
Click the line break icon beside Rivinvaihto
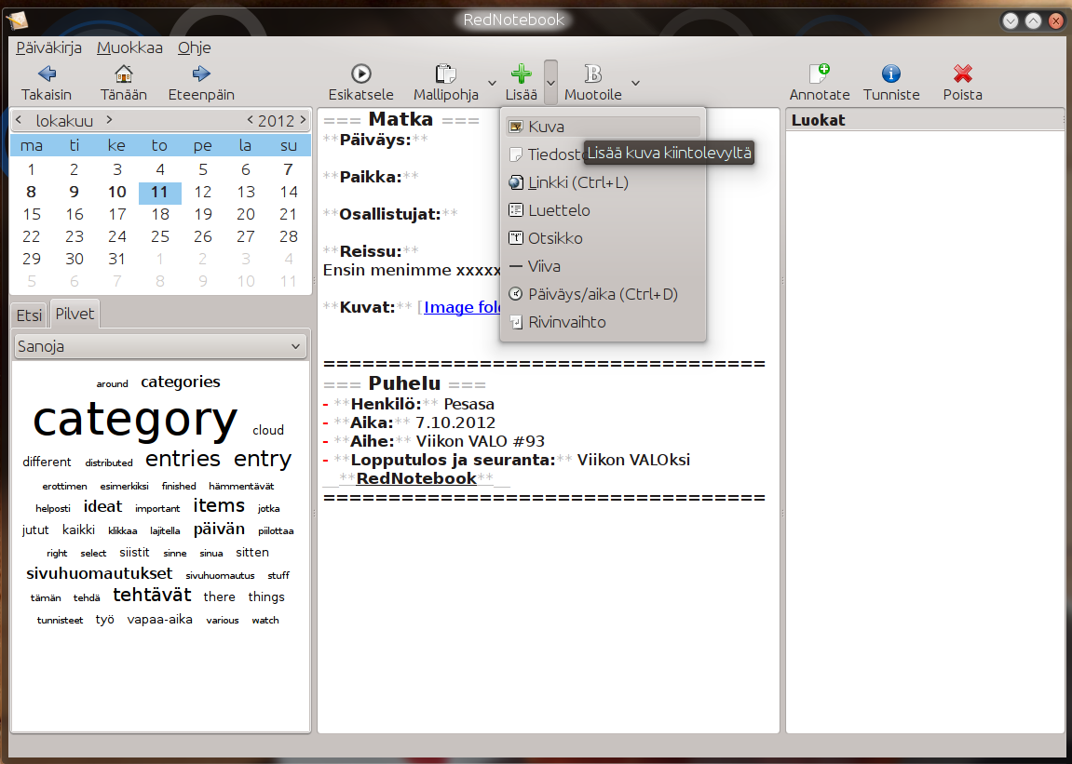click(x=516, y=323)
